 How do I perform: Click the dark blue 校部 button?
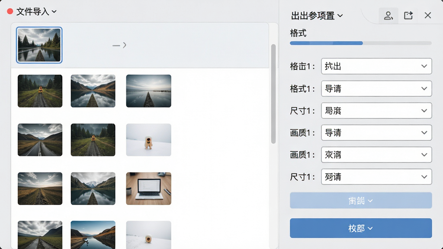point(361,228)
